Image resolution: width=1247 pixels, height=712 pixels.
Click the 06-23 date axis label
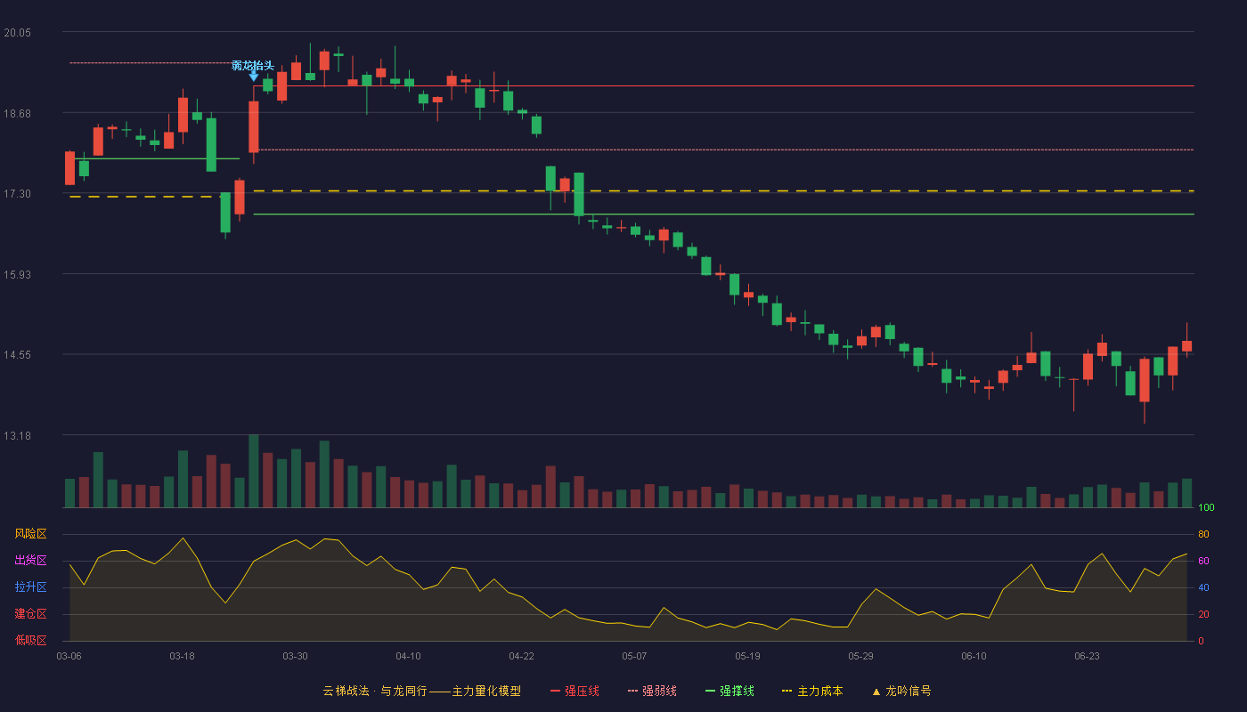pyautogui.click(x=1087, y=656)
